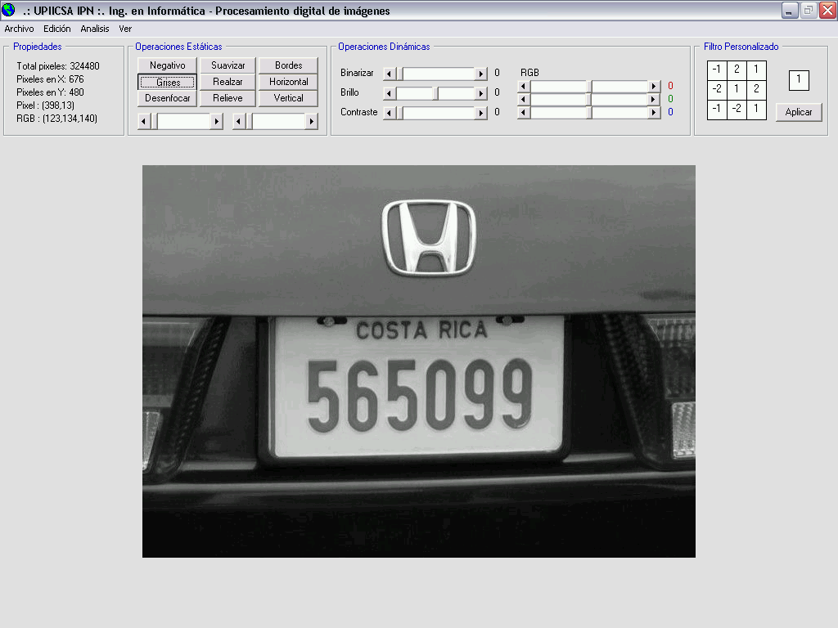The image size is (838, 628).
Task: Click Aplicar to run the custom filter
Action: 799,112
